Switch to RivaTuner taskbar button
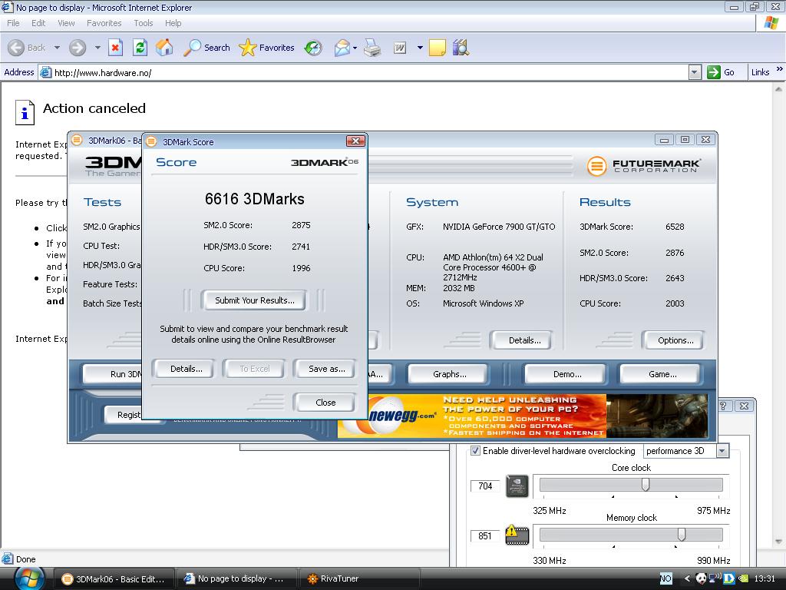Screen dimensions: 786x590 click(358, 578)
